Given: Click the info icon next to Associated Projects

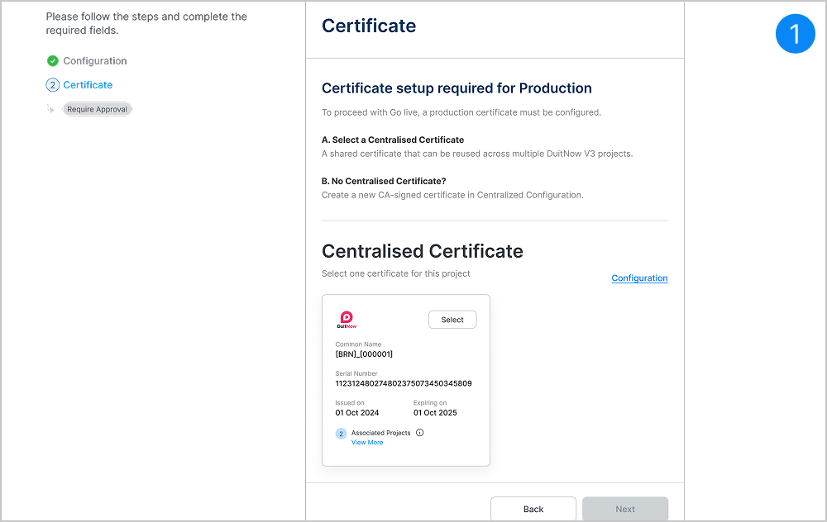Looking at the screenshot, I should pyautogui.click(x=420, y=433).
